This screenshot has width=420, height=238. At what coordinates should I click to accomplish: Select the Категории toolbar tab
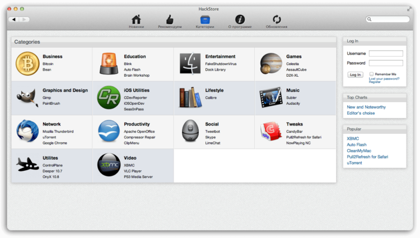tap(205, 21)
